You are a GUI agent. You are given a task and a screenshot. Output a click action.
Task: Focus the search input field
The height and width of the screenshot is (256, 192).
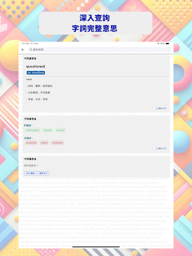pos(100,49)
